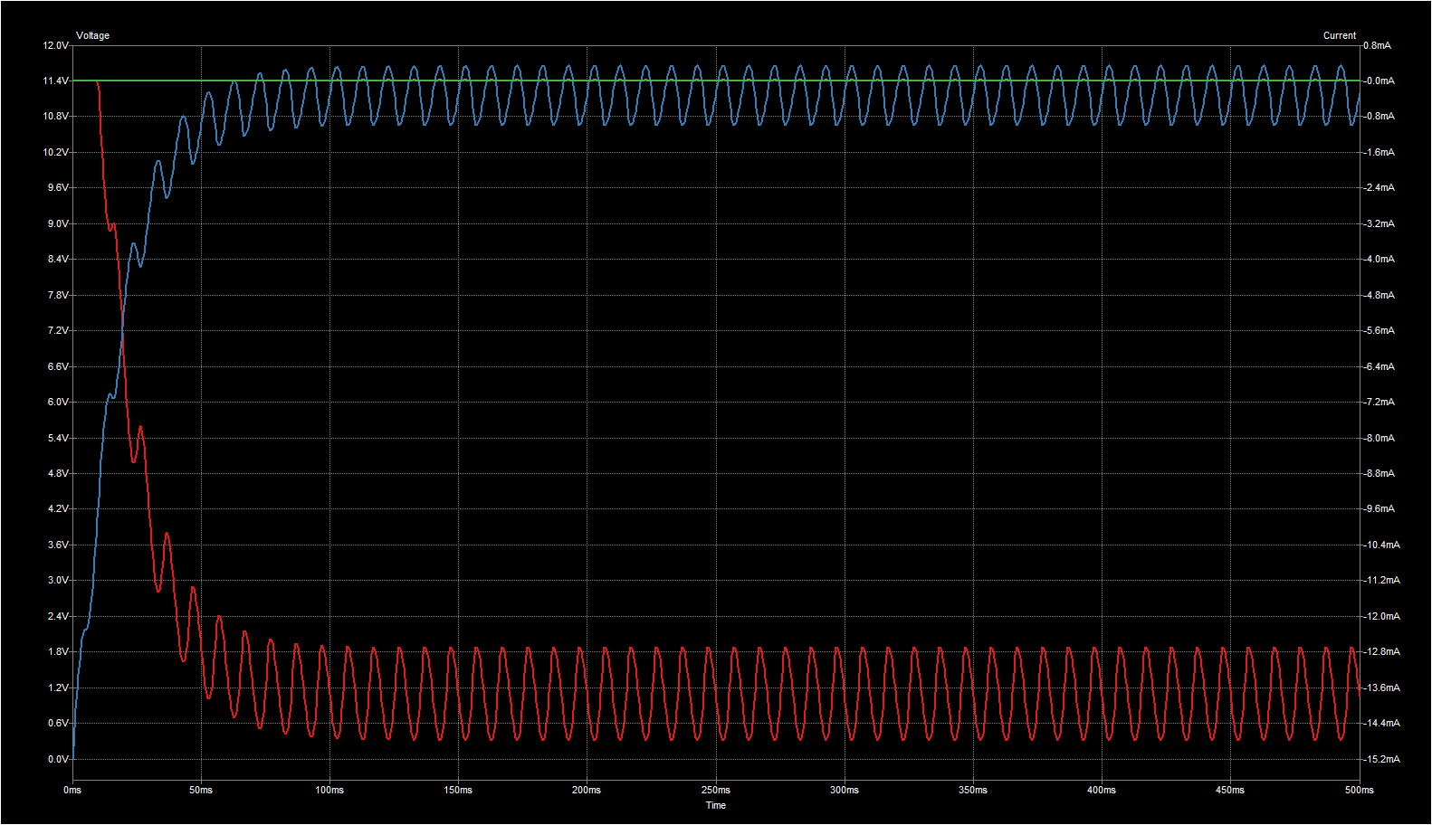Viewport: 1432px width, 825px height.
Task: Click the 0.8mA current tick label
Action: pyautogui.click(x=1377, y=45)
